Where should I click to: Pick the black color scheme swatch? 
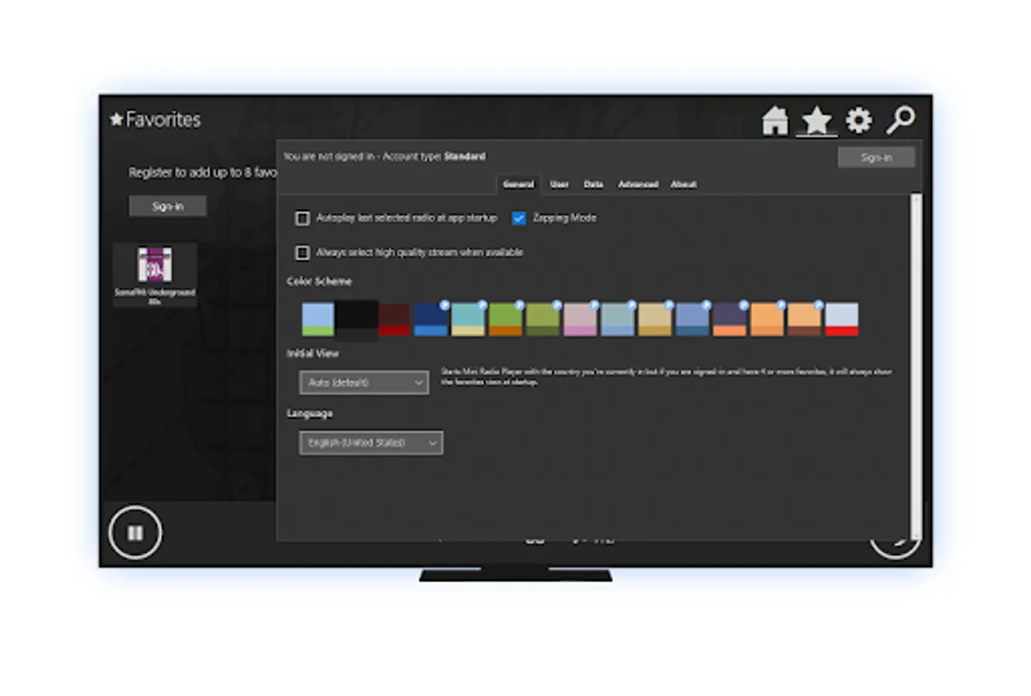click(356, 319)
